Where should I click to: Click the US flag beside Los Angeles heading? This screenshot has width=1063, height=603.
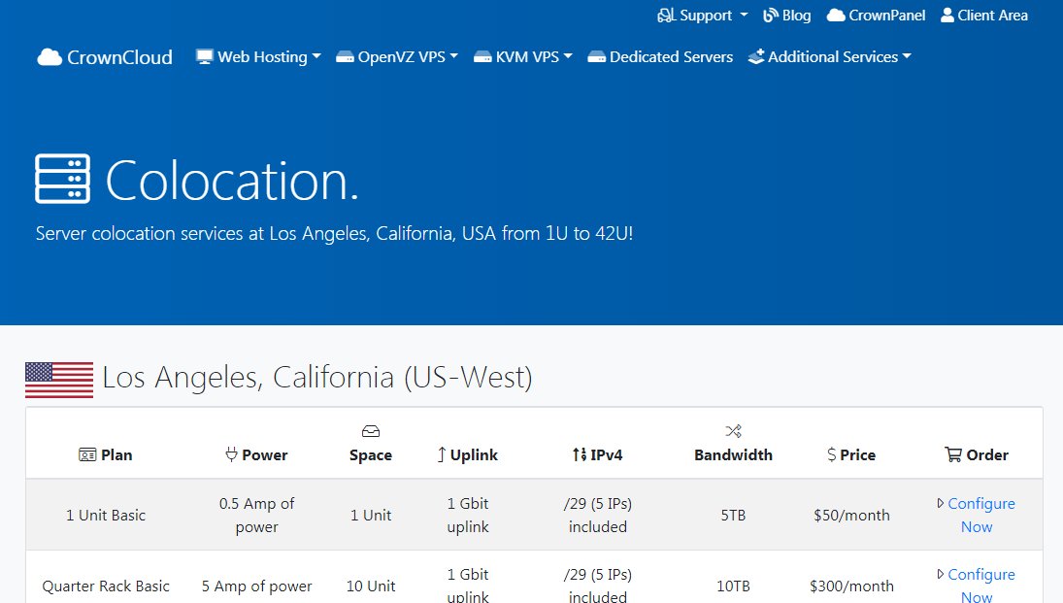pyautogui.click(x=58, y=378)
